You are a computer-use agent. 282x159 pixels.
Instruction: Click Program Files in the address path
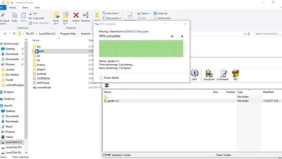pyautogui.click(x=68, y=34)
